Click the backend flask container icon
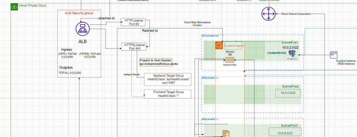The height and width of the screenshot is (137, 357). tap(230, 60)
